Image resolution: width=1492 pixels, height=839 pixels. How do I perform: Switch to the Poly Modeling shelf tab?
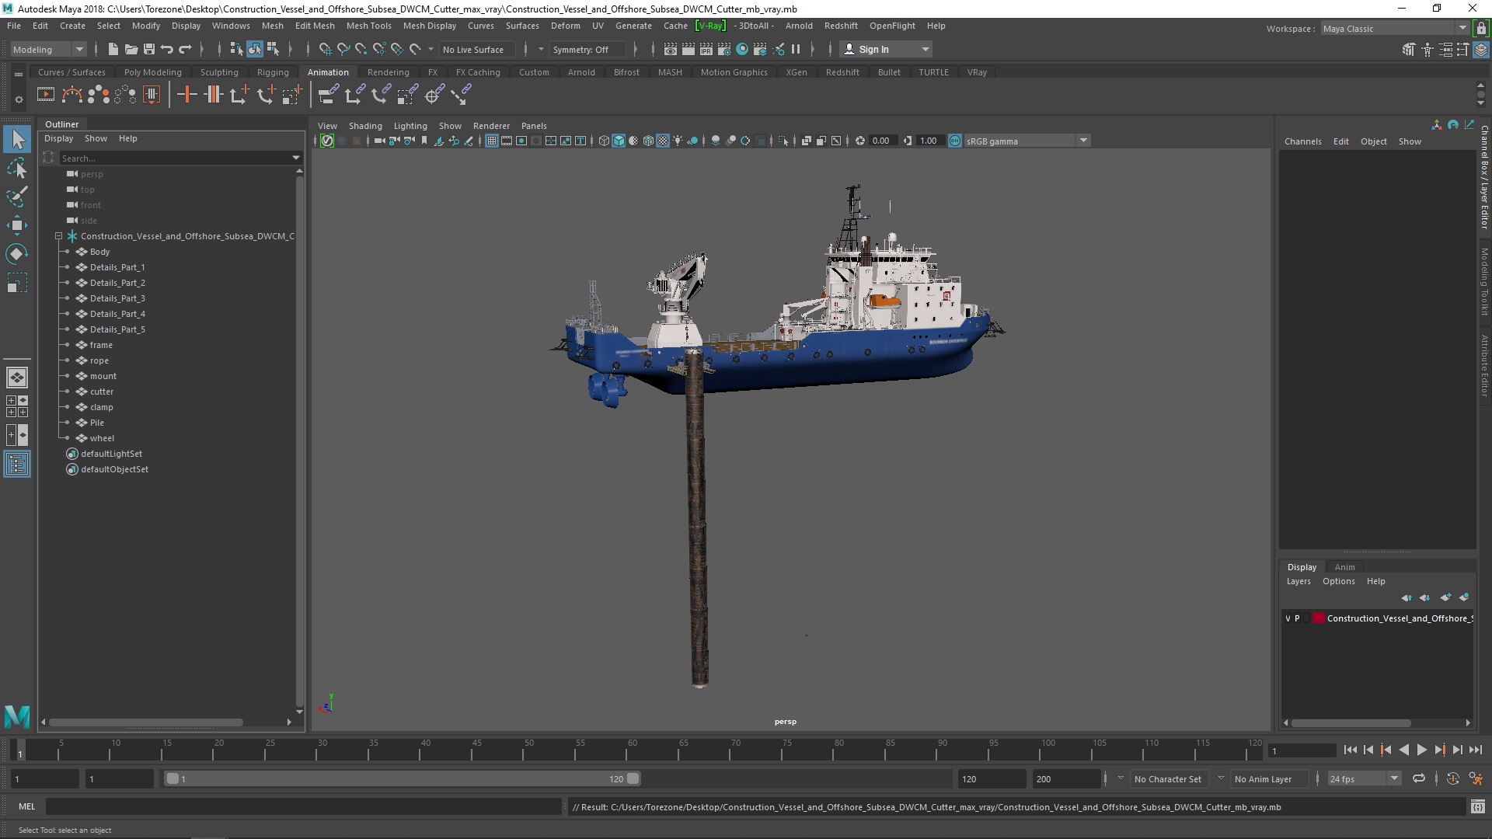point(152,72)
